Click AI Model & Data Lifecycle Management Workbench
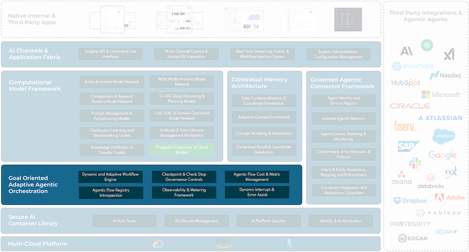 (x=182, y=133)
